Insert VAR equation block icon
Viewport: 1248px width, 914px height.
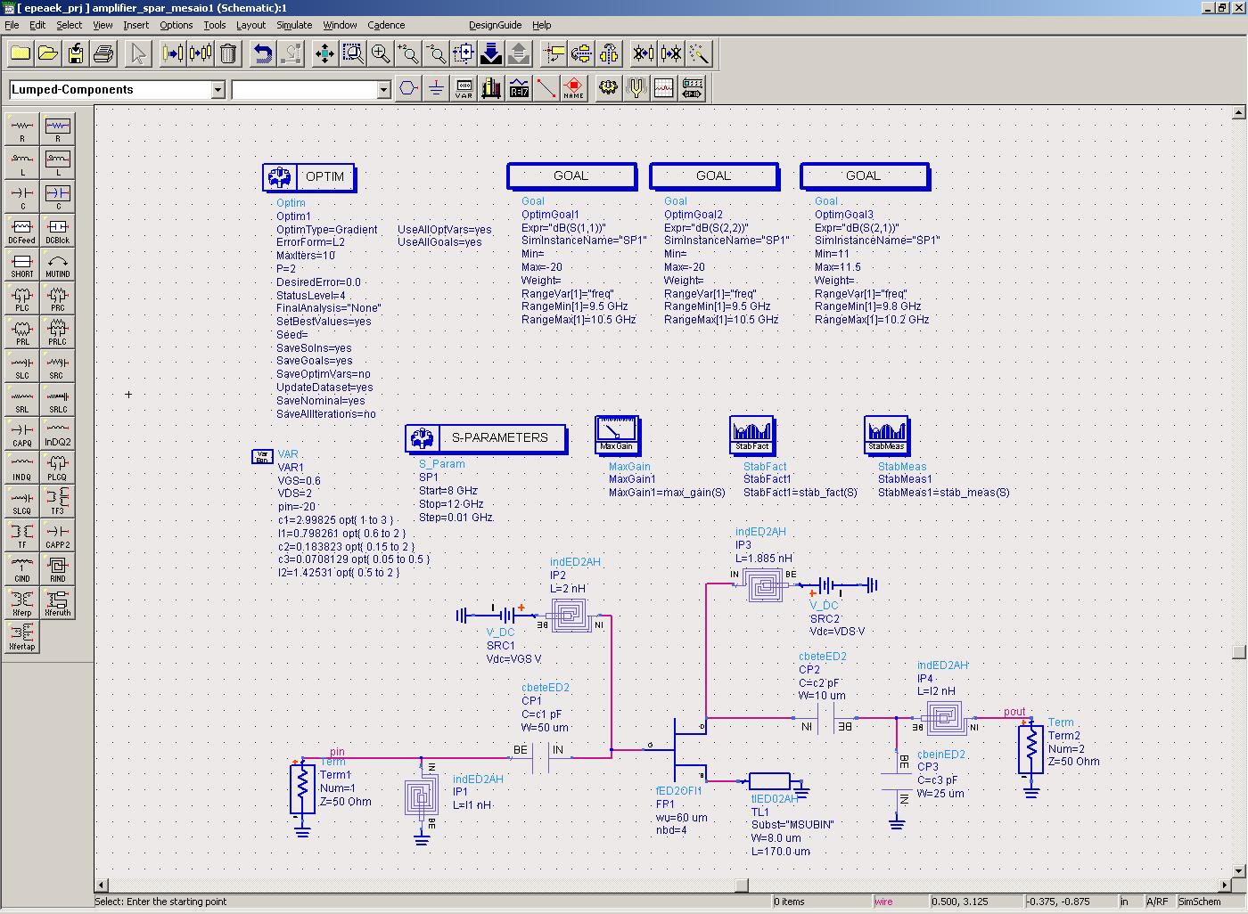pos(464,88)
